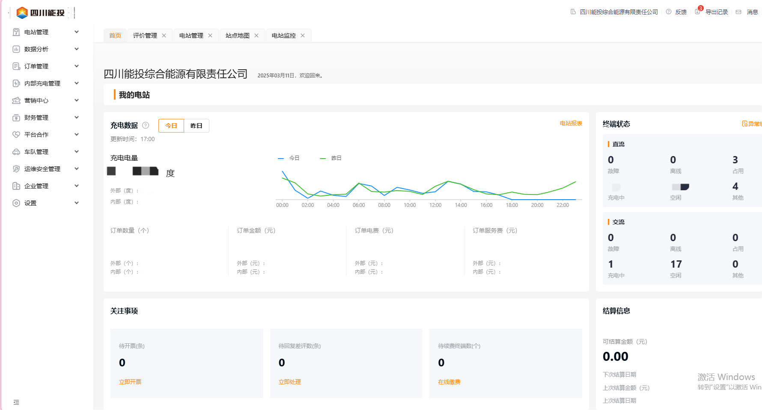
Task: Expand the 订单管理 menu chevron
Action: point(77,66)
